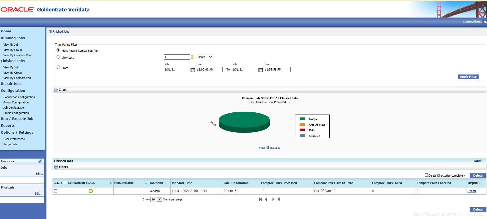Viewport: 487px width, 219px height.
Task: Open Finished Jobs View By Job
Action: click(11, 67)
